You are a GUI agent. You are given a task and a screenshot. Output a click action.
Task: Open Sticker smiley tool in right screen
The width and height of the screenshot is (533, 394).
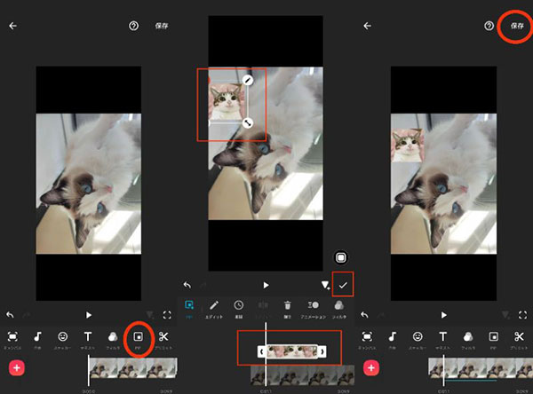click(x=418, y=336)
